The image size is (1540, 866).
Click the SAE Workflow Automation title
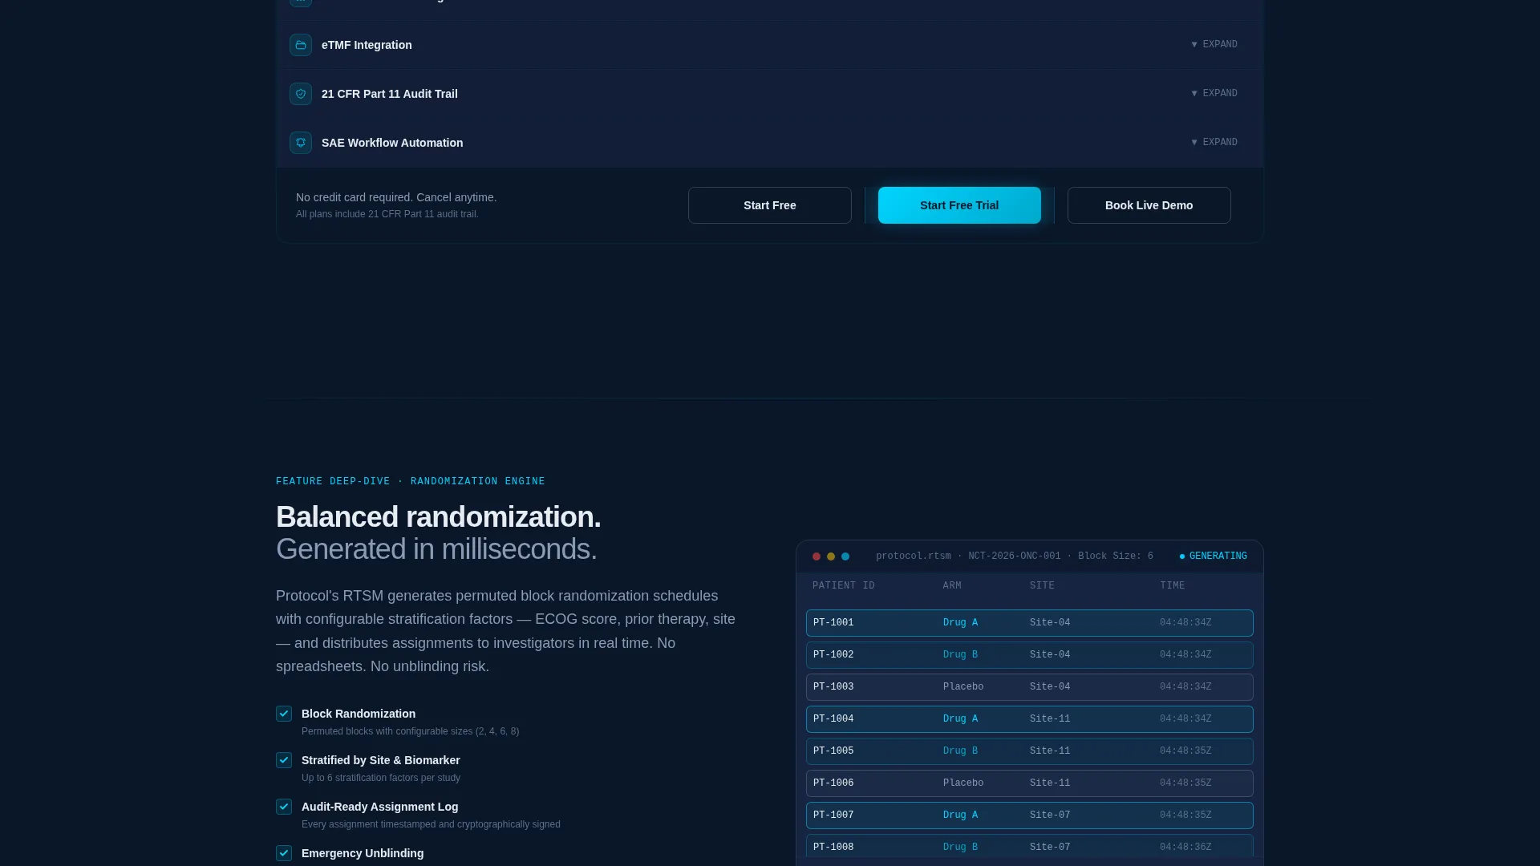[x=392, y=143]
